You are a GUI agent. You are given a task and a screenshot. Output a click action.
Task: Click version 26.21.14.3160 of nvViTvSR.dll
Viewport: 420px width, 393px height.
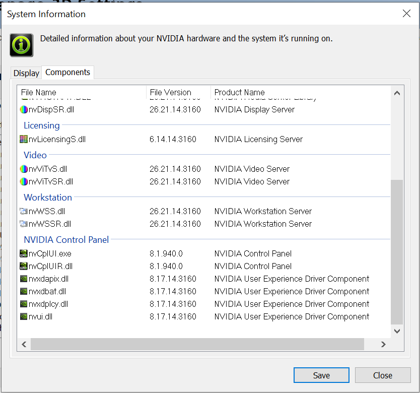(175, 181)
